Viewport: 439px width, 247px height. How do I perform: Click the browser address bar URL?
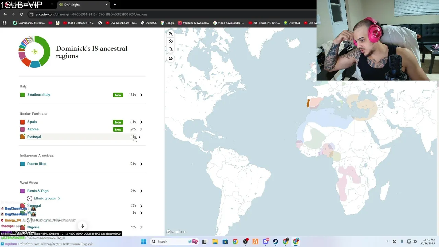(x=92, y=14)
